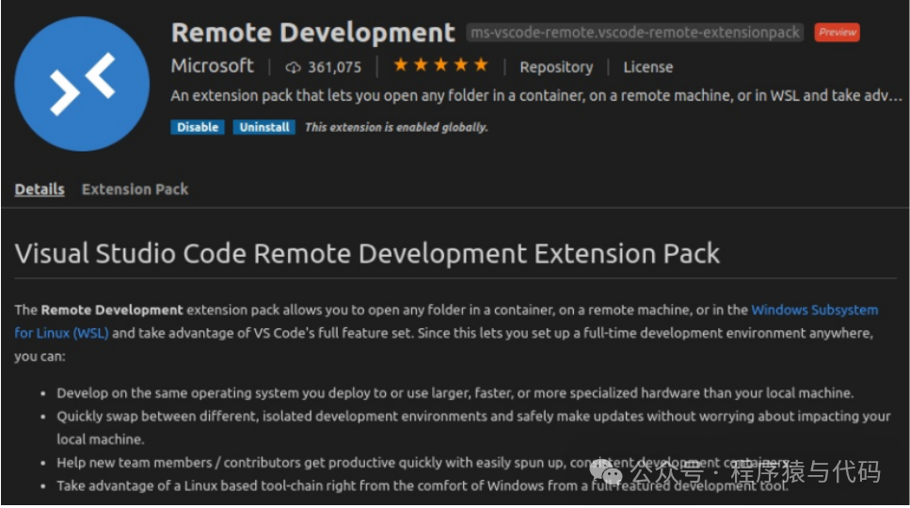
Task: Click the download cloud icon by 361,075
Action: [x=293, y=68]
